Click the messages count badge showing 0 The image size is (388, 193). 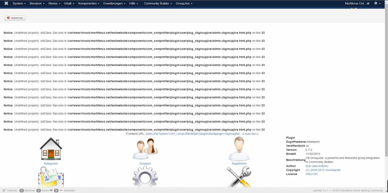point(56,191)
